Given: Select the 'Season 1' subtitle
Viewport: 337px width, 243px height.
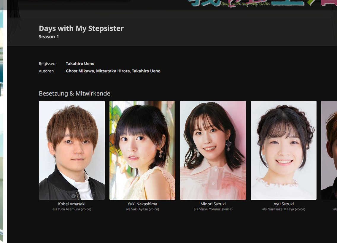Looking at the screenshot, I should point(49,37).
